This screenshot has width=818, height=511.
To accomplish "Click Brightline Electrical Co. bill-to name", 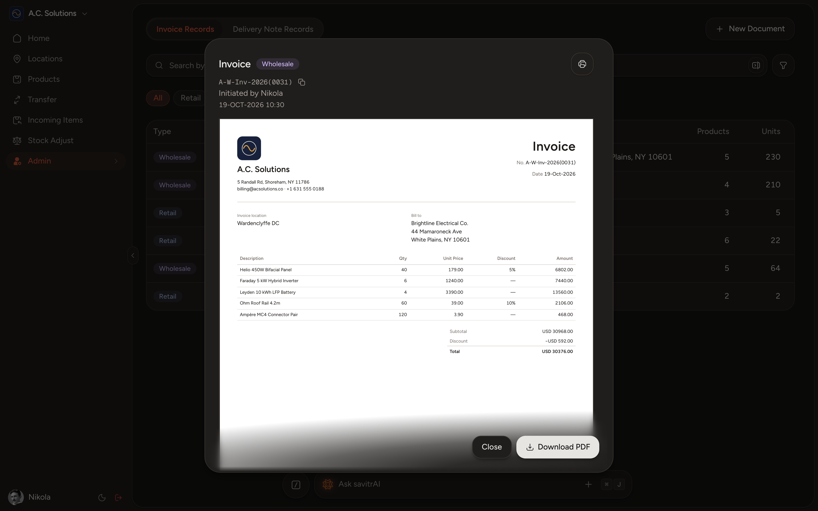I will [x=439, y=223].
